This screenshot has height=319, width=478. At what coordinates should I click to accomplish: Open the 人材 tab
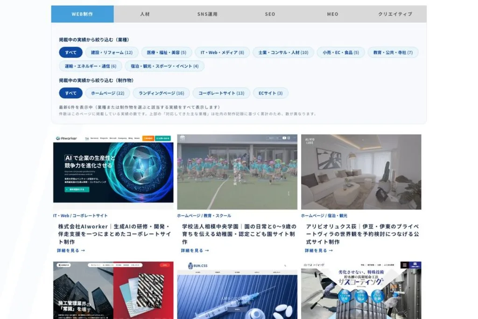coord(145,14)
